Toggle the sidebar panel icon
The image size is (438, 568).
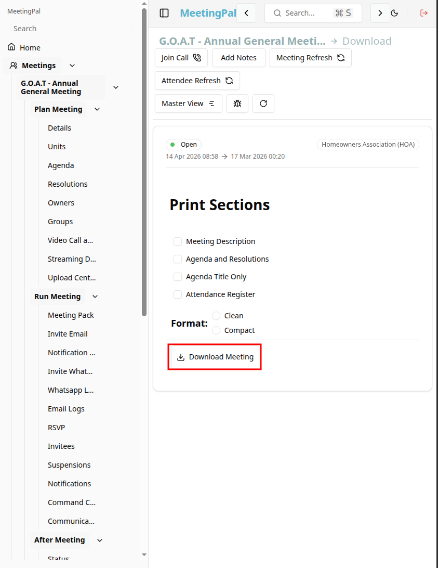coord(164,13)
